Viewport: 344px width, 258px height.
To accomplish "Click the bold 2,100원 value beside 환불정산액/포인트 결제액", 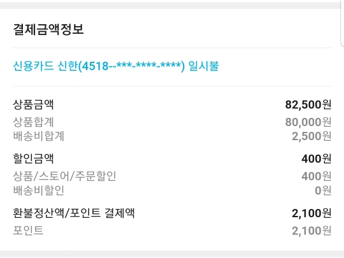I will [x=312, y=213].
